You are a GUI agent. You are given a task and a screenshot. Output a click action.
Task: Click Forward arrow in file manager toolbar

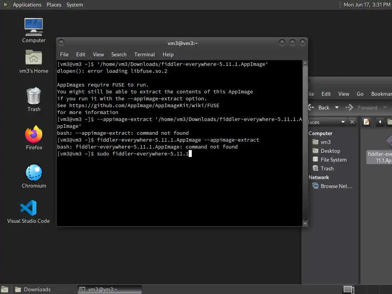coord(361,108)
